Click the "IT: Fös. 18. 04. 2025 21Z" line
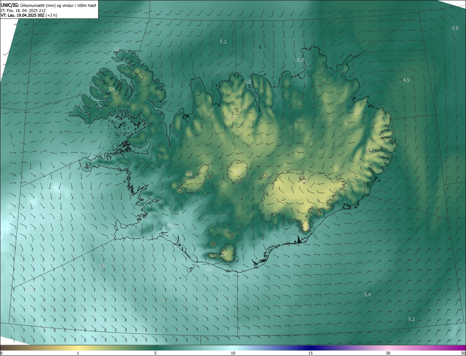Image resolution: width=466 pixels, height=356 pixels. pos(23,11)
